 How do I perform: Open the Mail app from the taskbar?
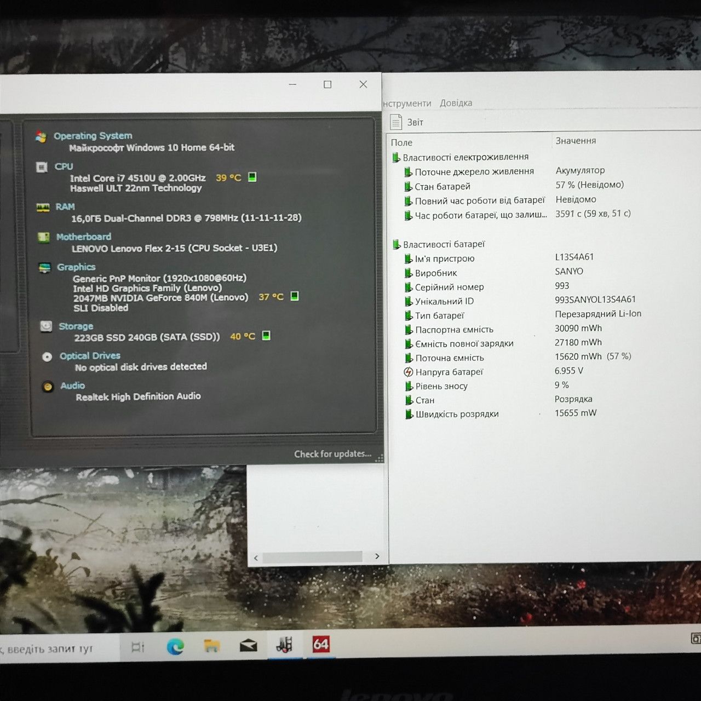point(248,646)
